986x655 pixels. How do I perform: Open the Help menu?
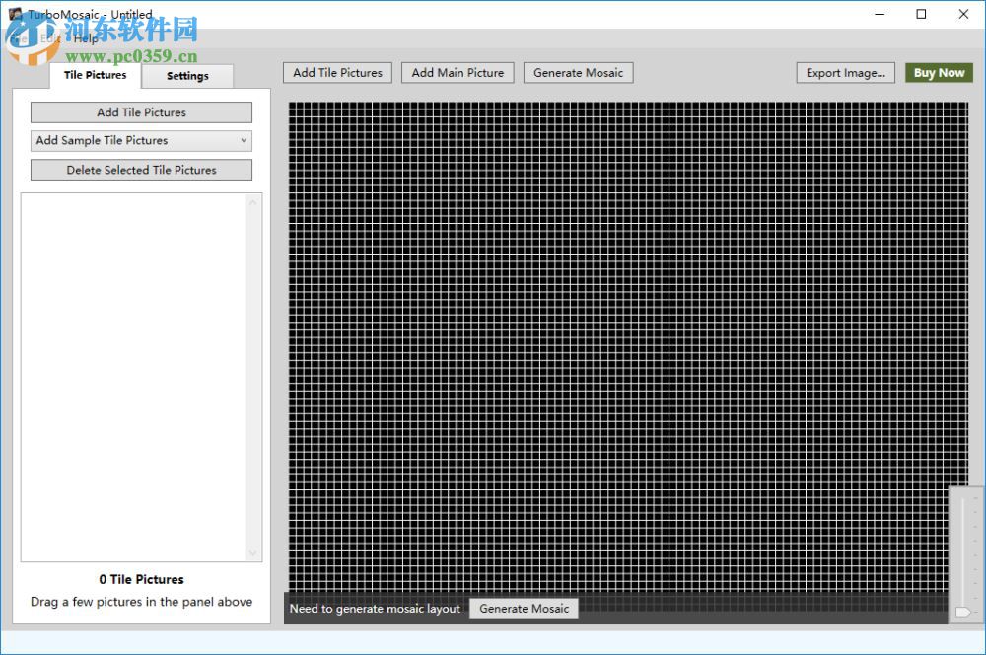[x=86, y=38]
